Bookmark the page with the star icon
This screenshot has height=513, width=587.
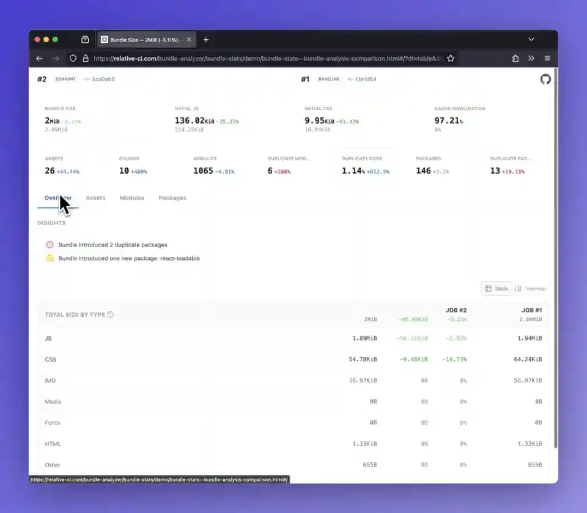(451, 58)
